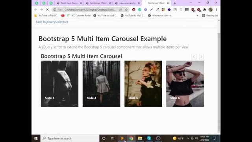252x142 pixels.
Task: Open the third pinned green tab
Action: point(51,3)
